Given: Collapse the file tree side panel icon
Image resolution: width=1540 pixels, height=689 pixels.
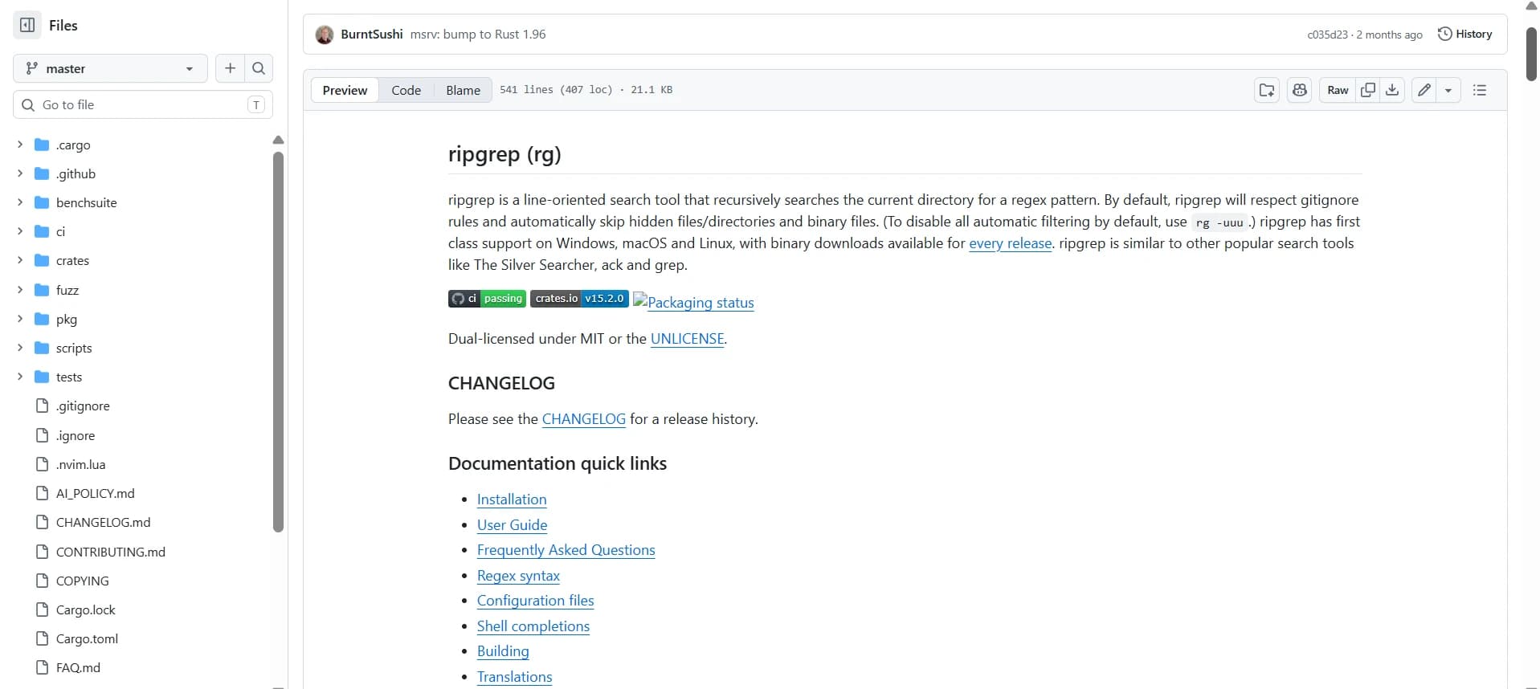Looking at the screenshot, I should coord(27,25).
